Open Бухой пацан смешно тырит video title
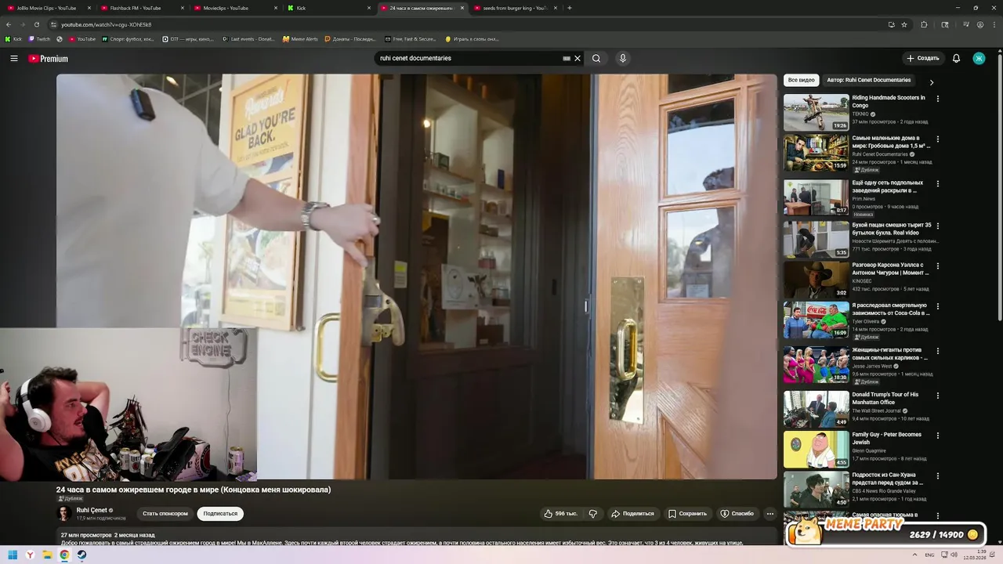This screenshot has width=1003, height=564. (x=892, y=229)
